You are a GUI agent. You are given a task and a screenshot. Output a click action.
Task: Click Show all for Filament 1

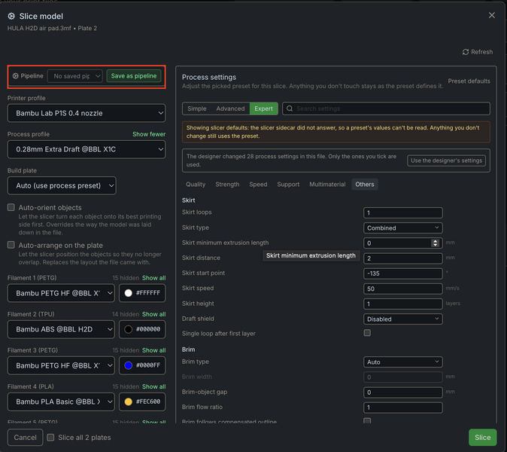point(154,278)
